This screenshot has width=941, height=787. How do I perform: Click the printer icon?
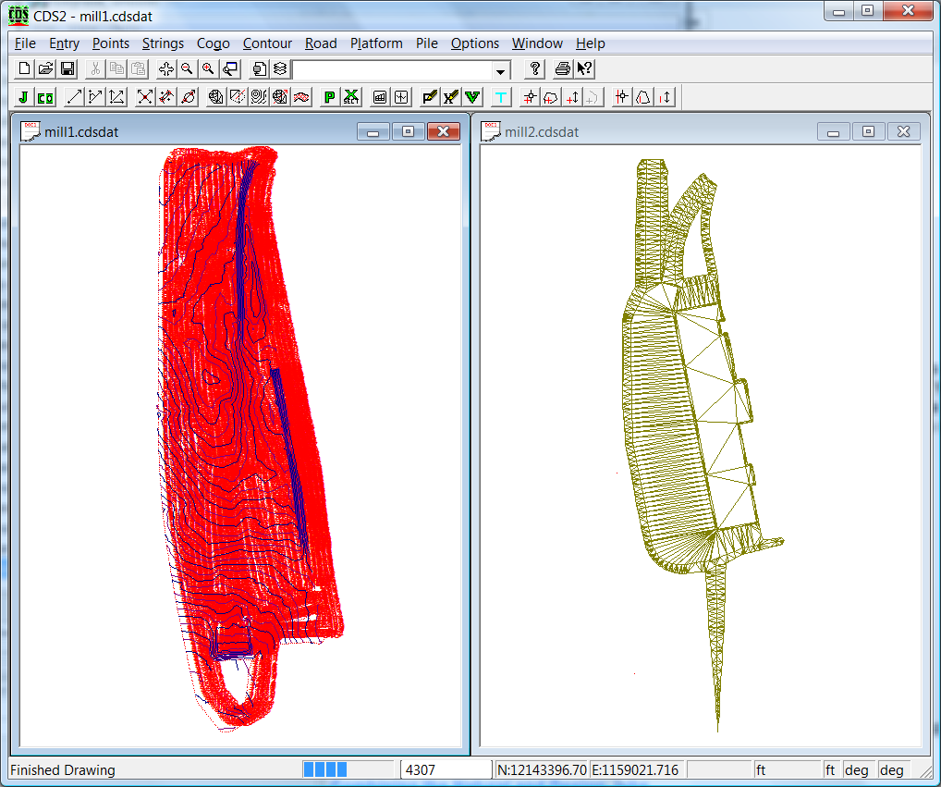point(562,69)
